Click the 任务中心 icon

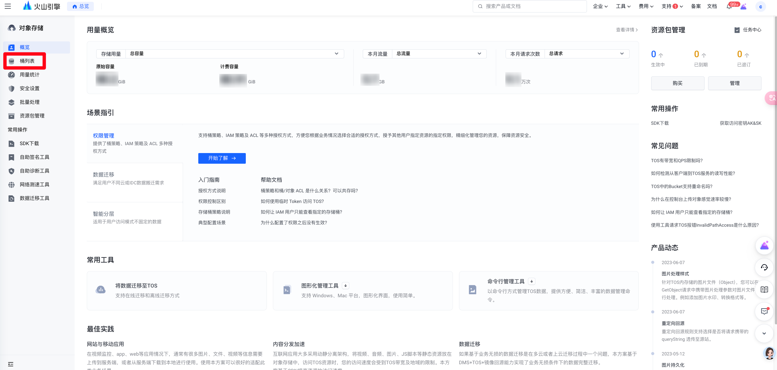click(737, 30)
